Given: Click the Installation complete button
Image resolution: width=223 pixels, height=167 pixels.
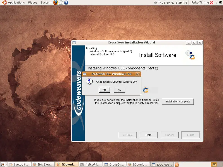Looking at the screenshot, I should [x=178, y=102].
